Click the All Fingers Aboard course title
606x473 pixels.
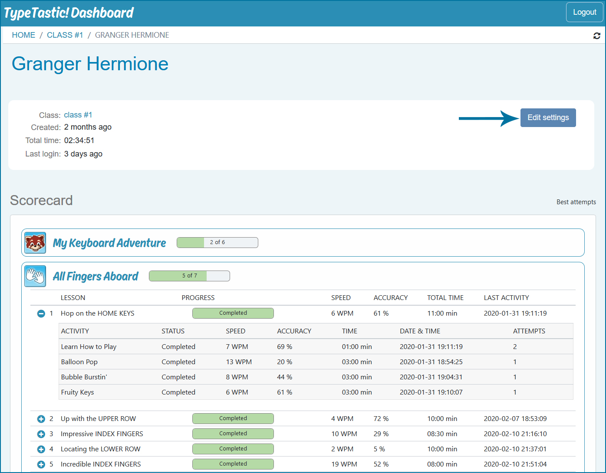pos(96,277)
